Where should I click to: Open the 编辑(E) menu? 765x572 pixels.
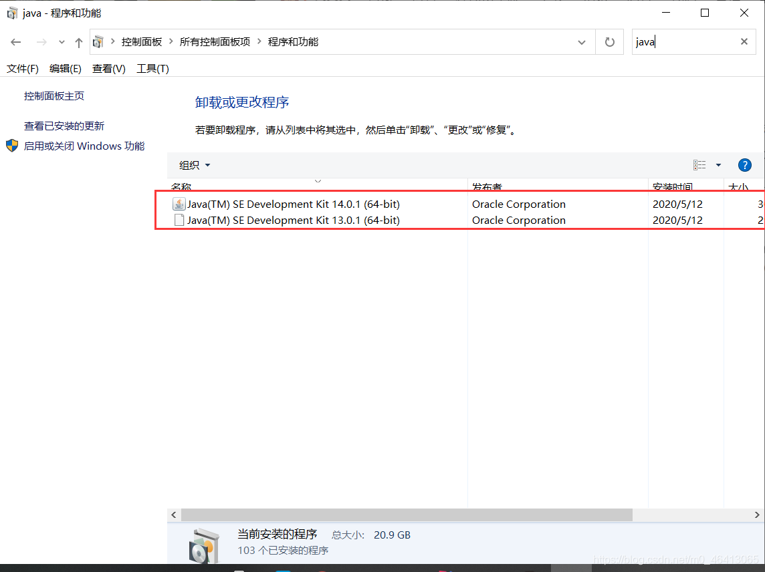66,69
